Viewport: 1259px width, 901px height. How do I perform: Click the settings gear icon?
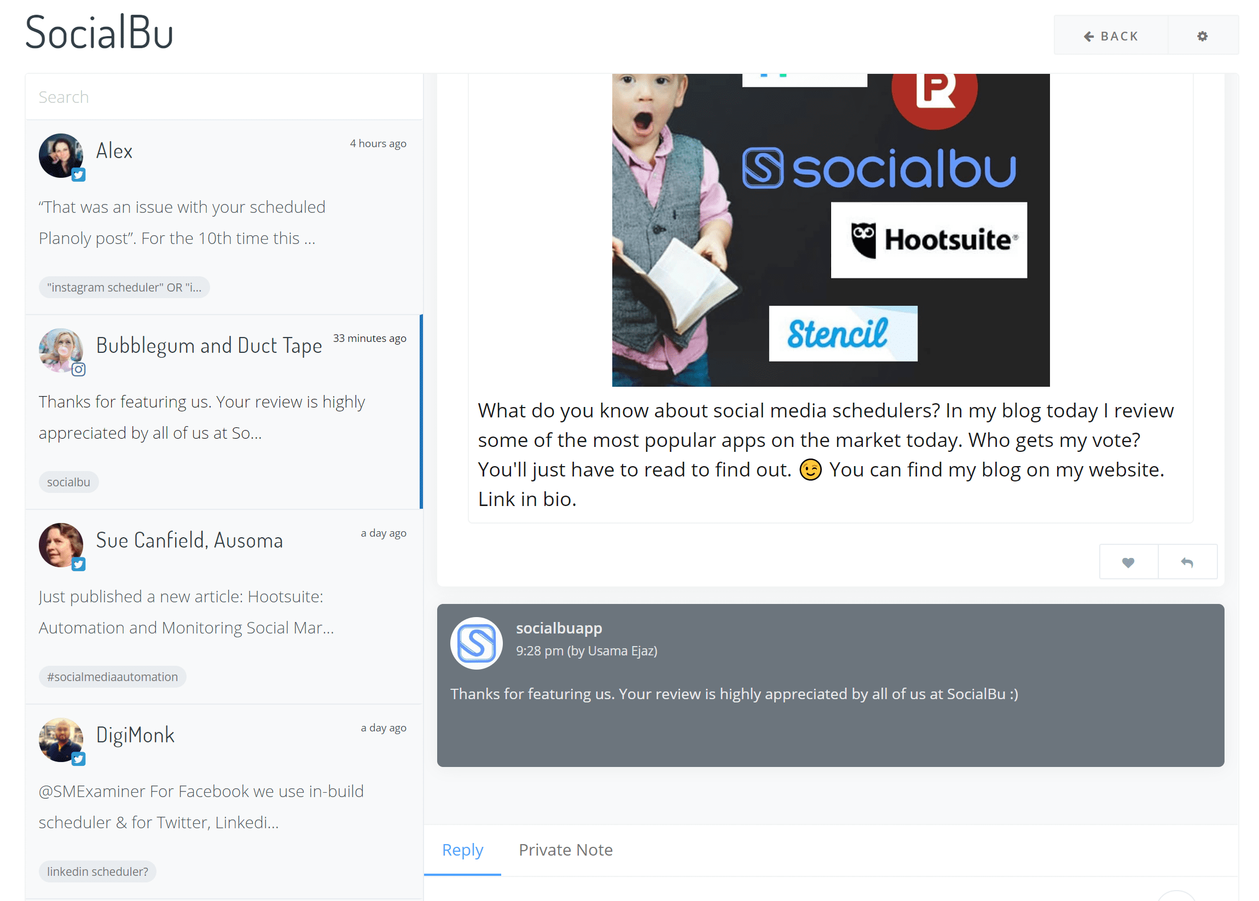pyautogui.click(x=1202, y=36)
